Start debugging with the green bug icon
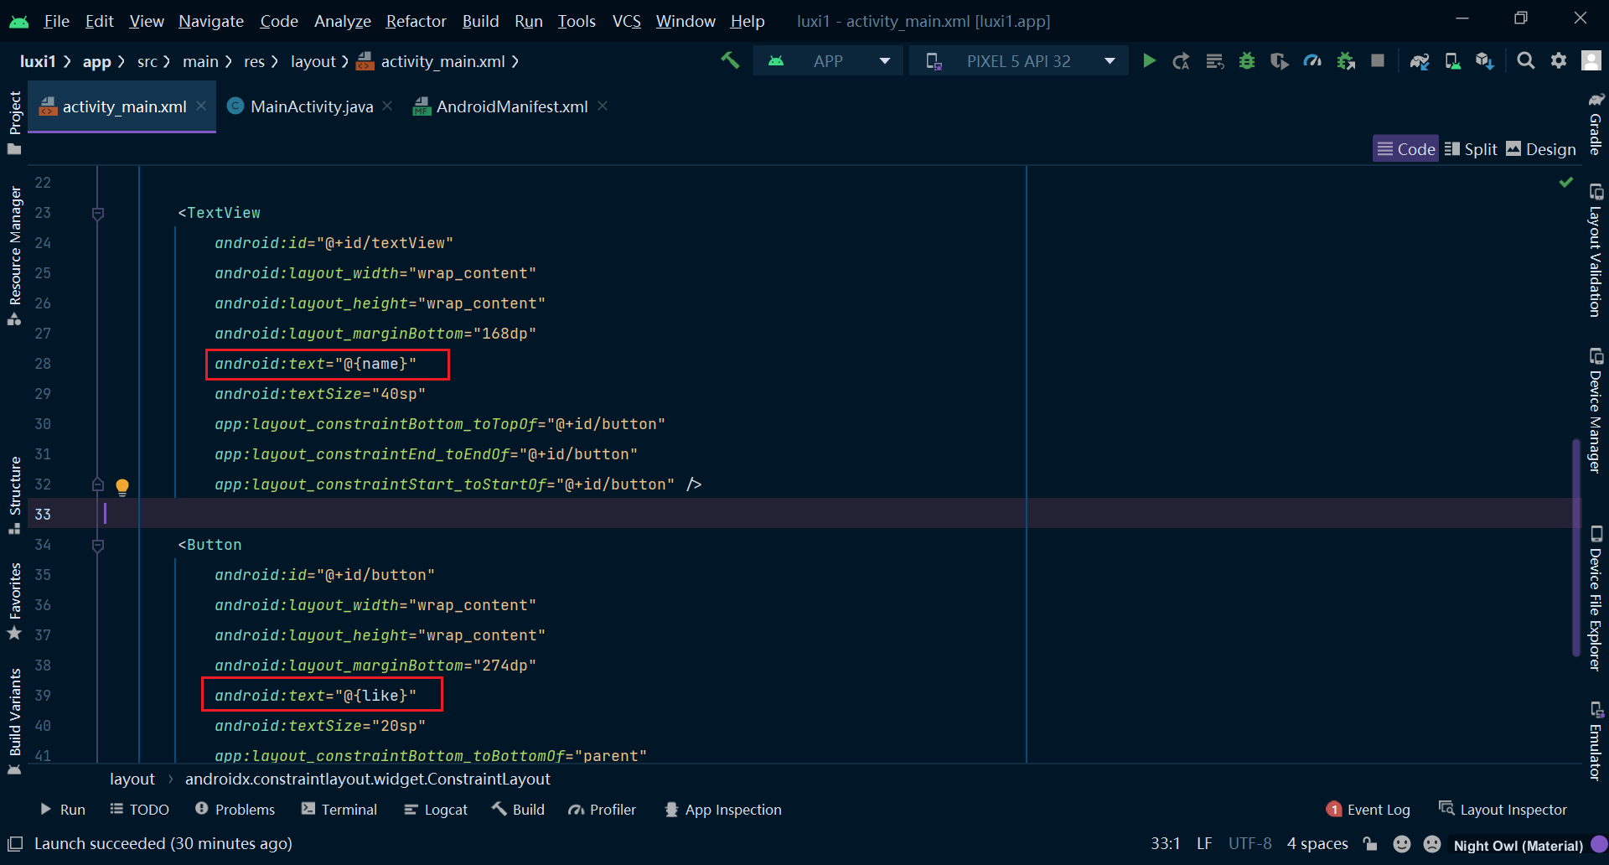The width and height of the screenshot is (1609, 865). tap(1247, 60)
